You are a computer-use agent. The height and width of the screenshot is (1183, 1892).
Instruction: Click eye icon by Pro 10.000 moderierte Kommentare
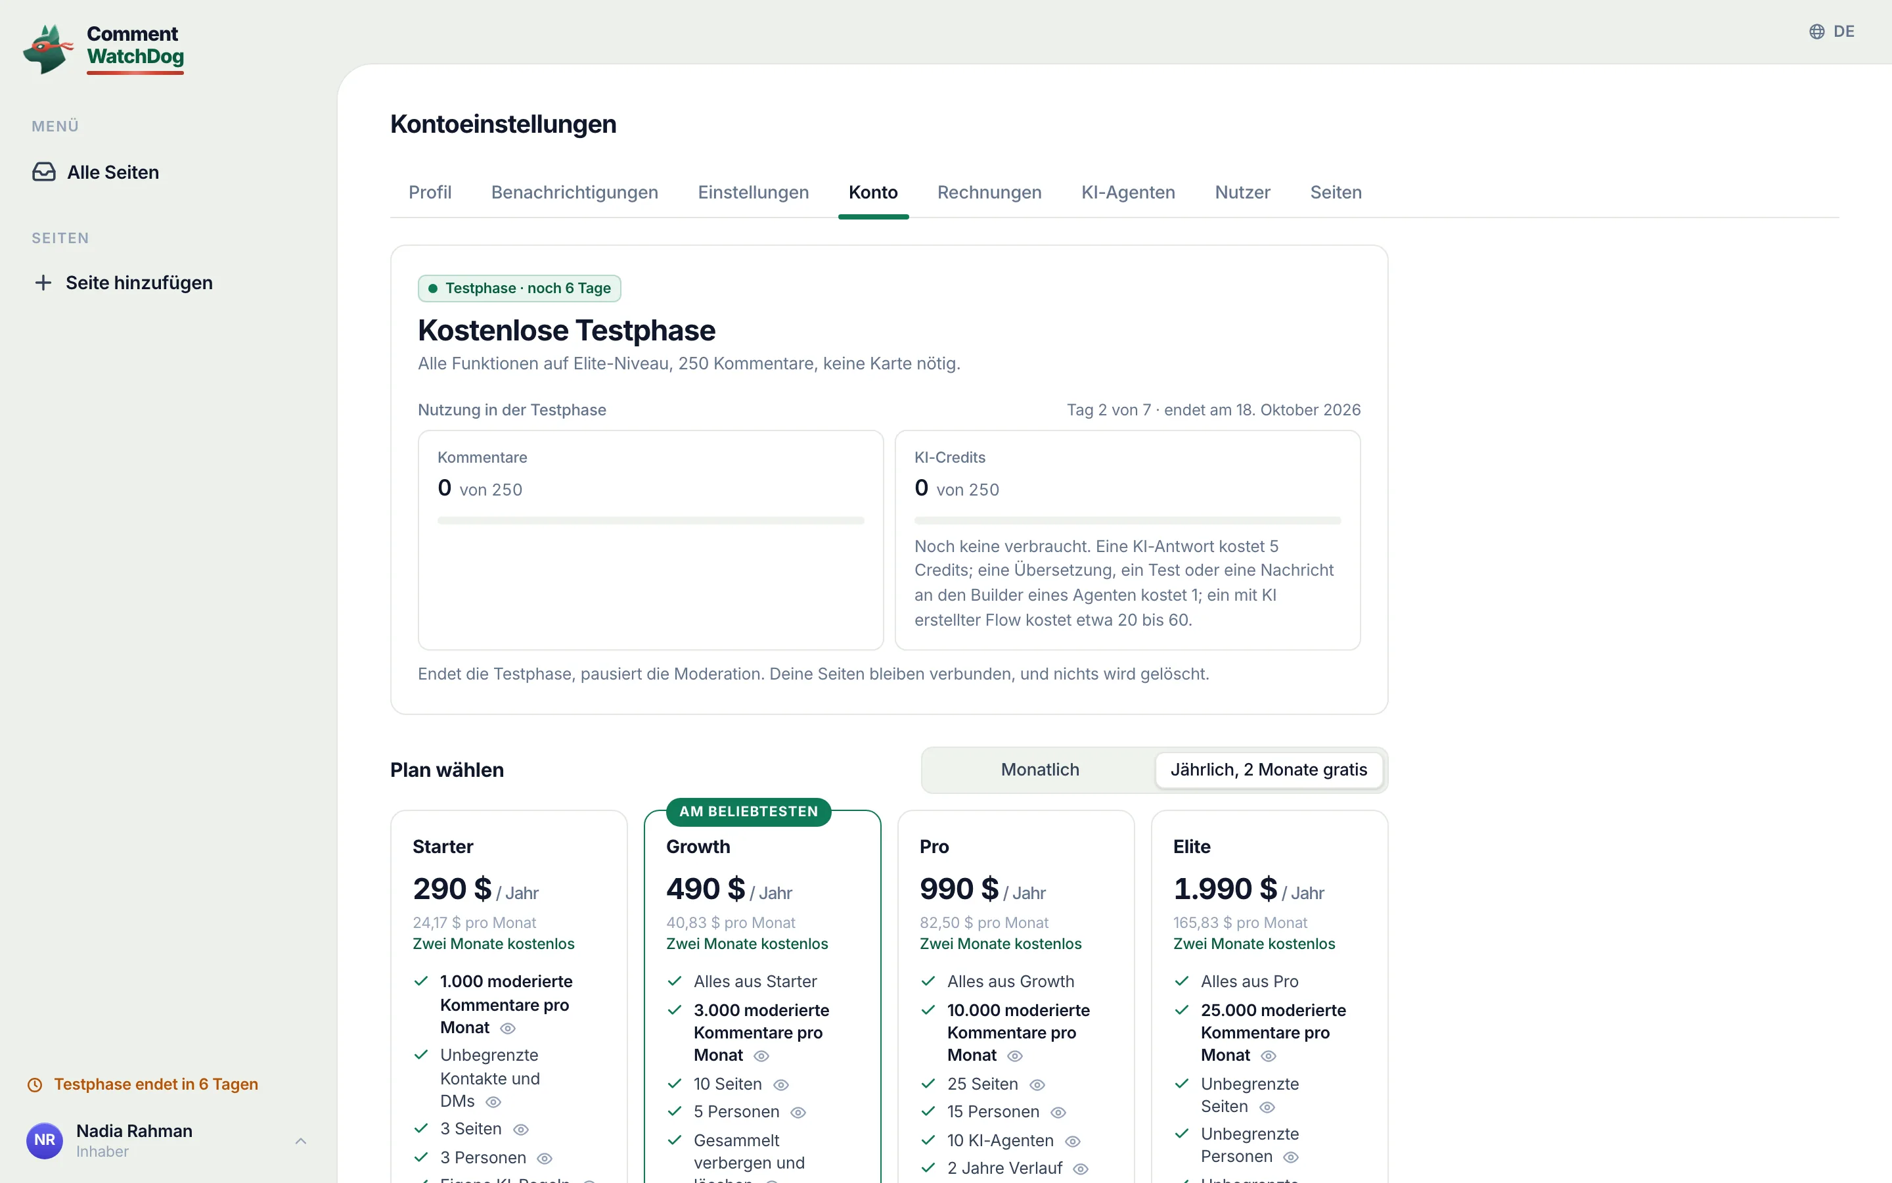1015,1056
